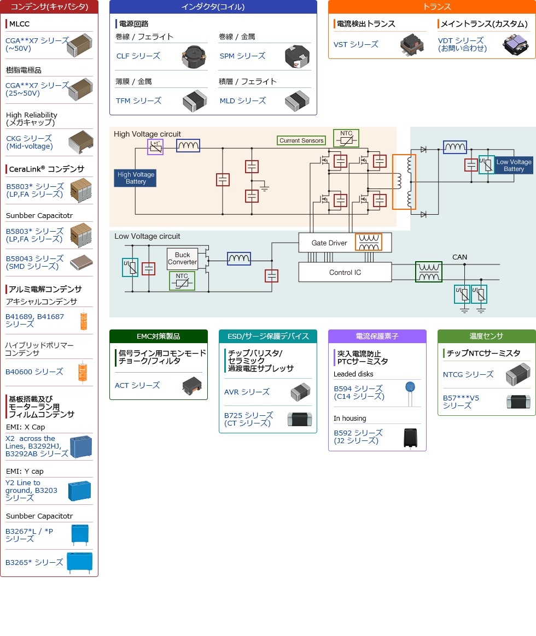Open the VDT シリーズ main transformer link
Viewport: 536px width, 636px height.
[x=462, y=44]
